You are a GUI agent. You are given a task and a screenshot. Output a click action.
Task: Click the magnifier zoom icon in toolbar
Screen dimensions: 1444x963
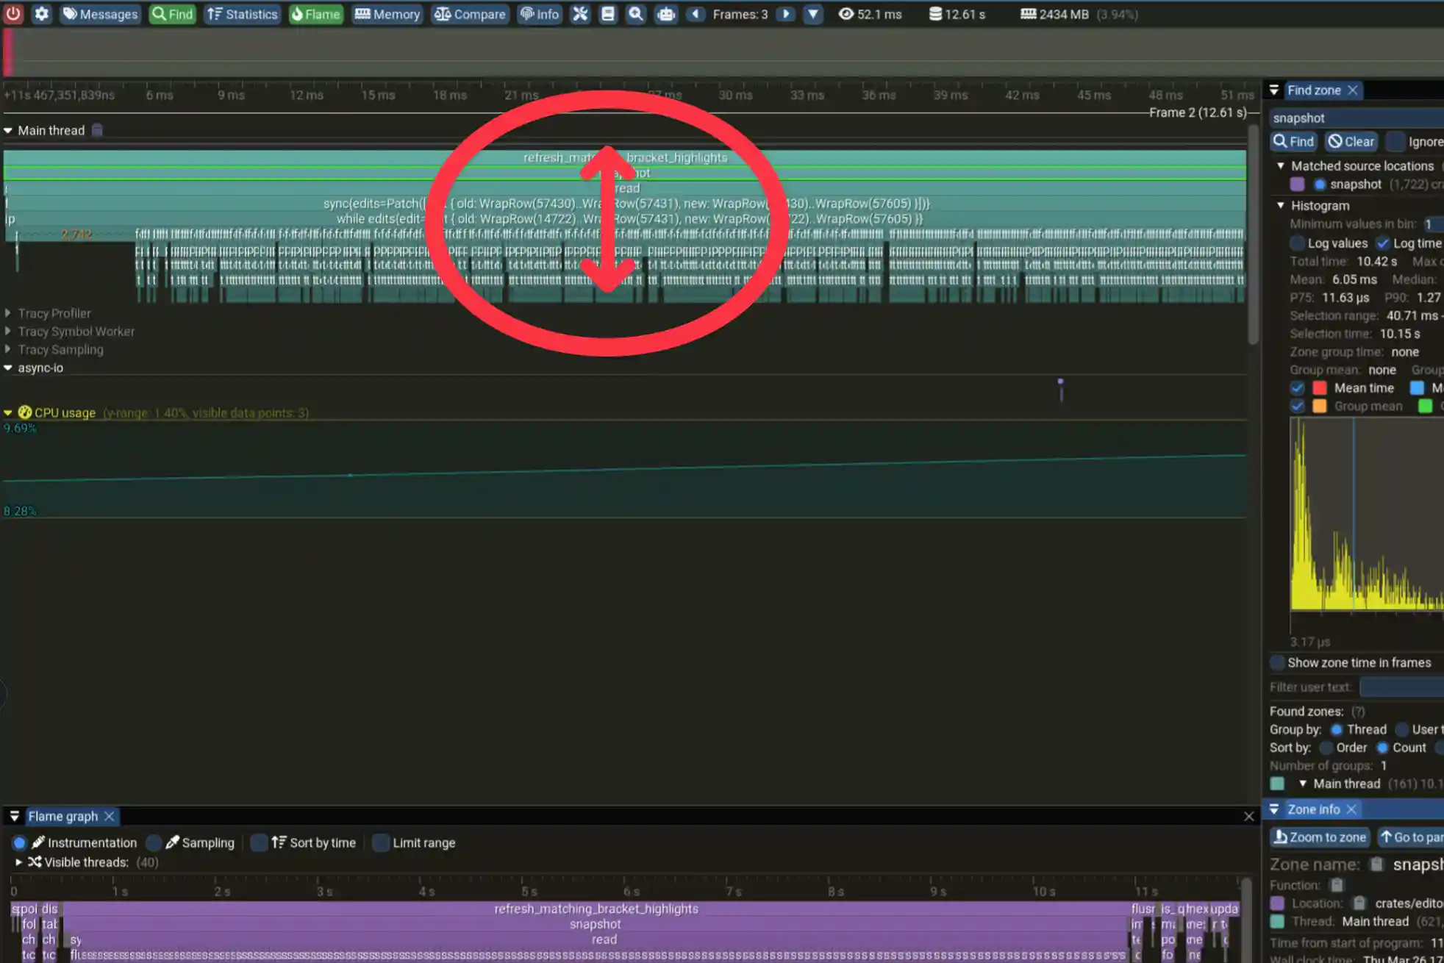[x=636, y=14]
